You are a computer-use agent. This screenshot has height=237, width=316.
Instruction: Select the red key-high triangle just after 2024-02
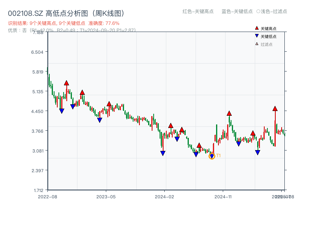coord(171,126)
